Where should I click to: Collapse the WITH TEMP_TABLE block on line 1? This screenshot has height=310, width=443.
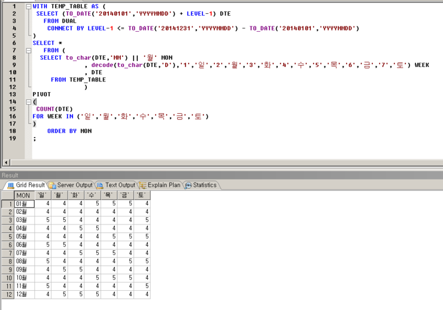[28, 6]
